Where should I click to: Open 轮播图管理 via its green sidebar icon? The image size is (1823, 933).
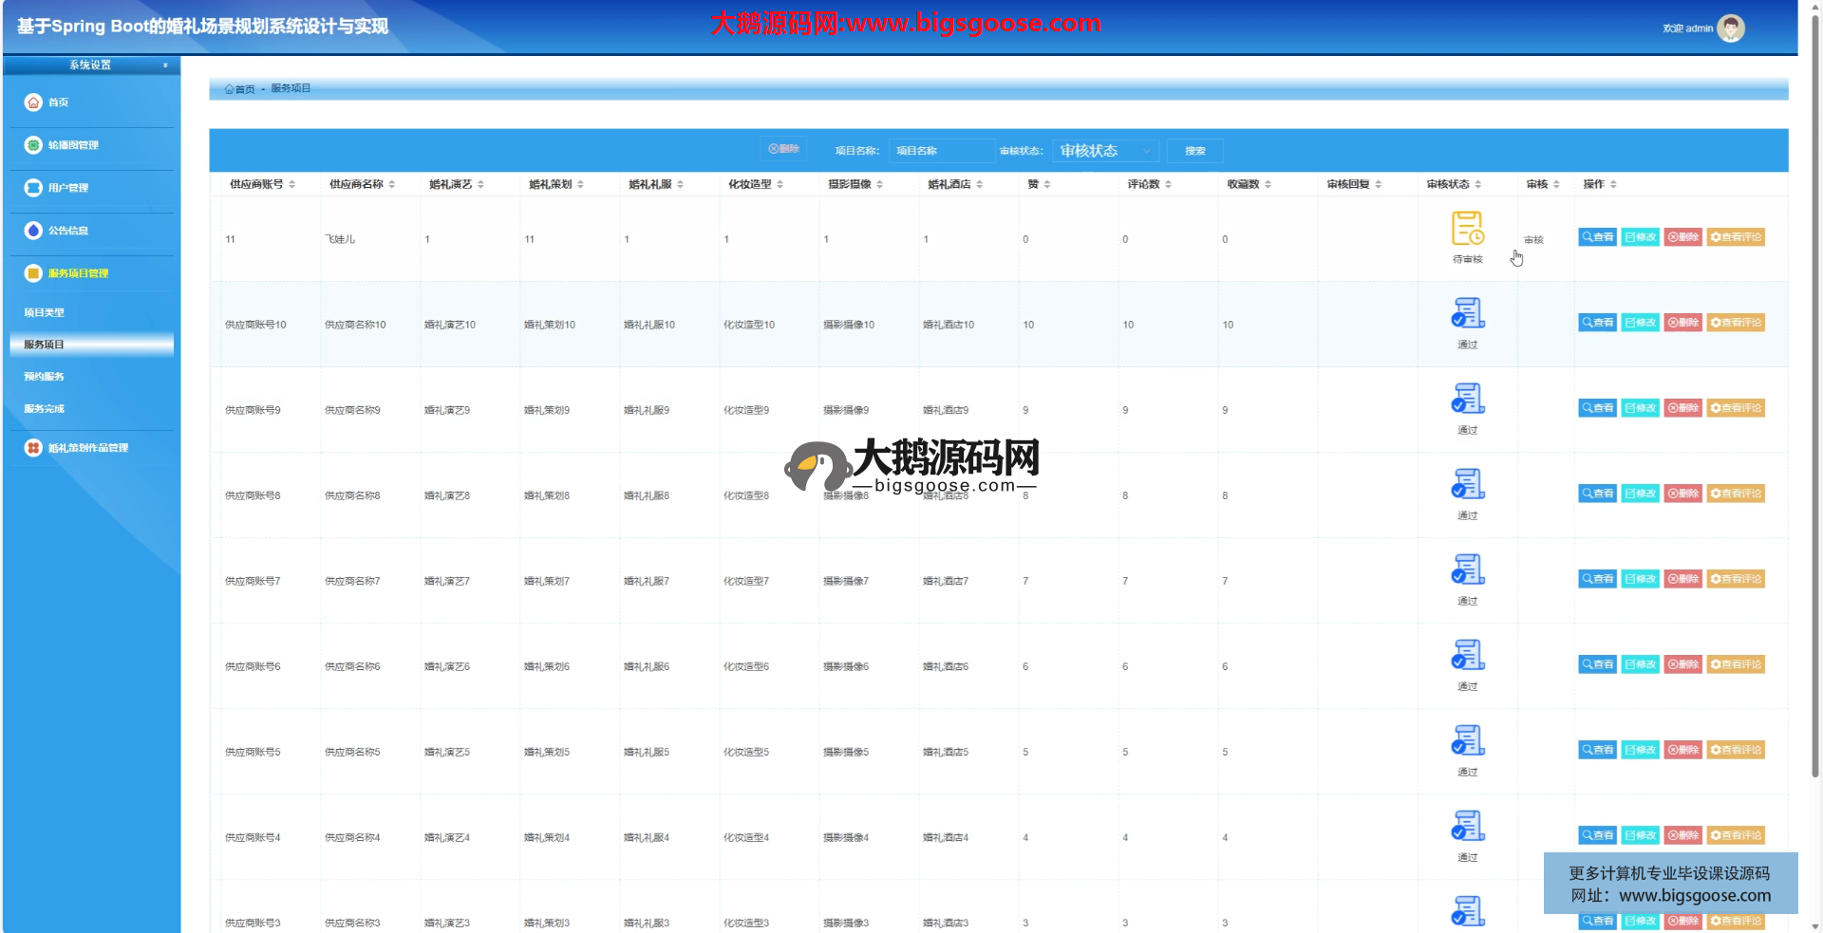33,145
